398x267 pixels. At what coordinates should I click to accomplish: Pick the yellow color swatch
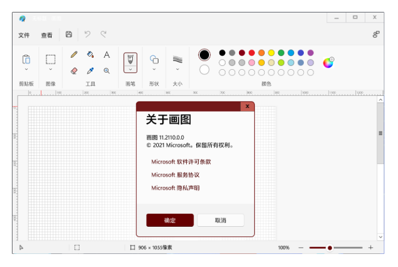pos(271,53)
